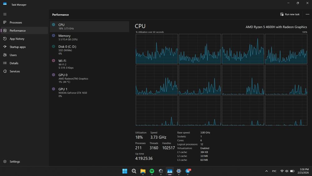Select the Memory resource entry

point(90,37)
